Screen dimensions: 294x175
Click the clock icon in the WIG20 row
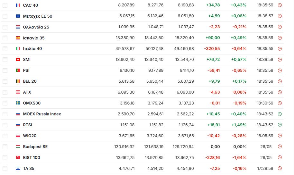pos(280,136)
